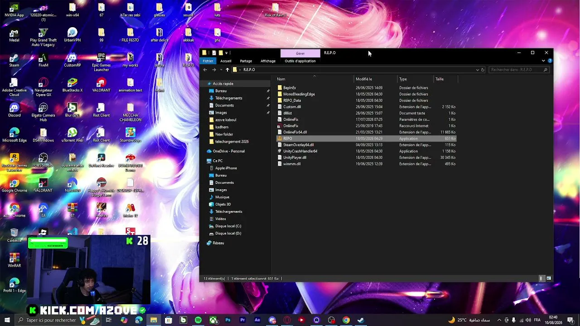Select Navigateur Opera GX on the desktop

pos(43,88)
